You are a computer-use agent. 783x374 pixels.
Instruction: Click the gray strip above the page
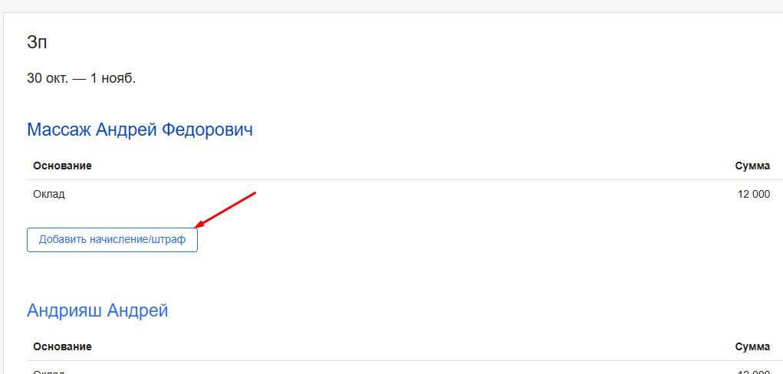[391, 5]
